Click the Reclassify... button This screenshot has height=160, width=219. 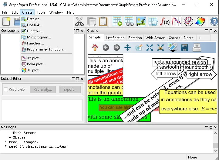coord(43,90)
